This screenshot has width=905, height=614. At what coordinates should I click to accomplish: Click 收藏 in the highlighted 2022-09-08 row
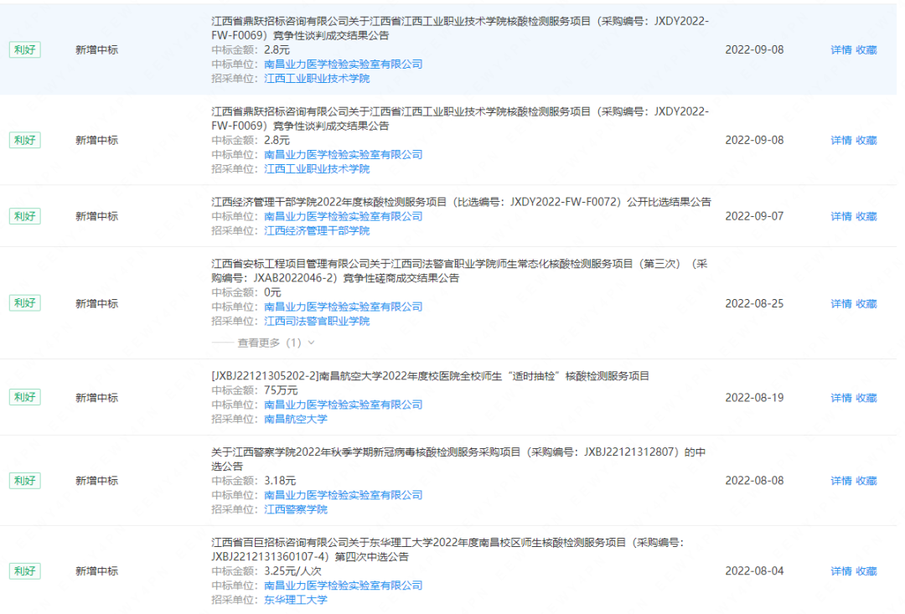tap(866, 49)
